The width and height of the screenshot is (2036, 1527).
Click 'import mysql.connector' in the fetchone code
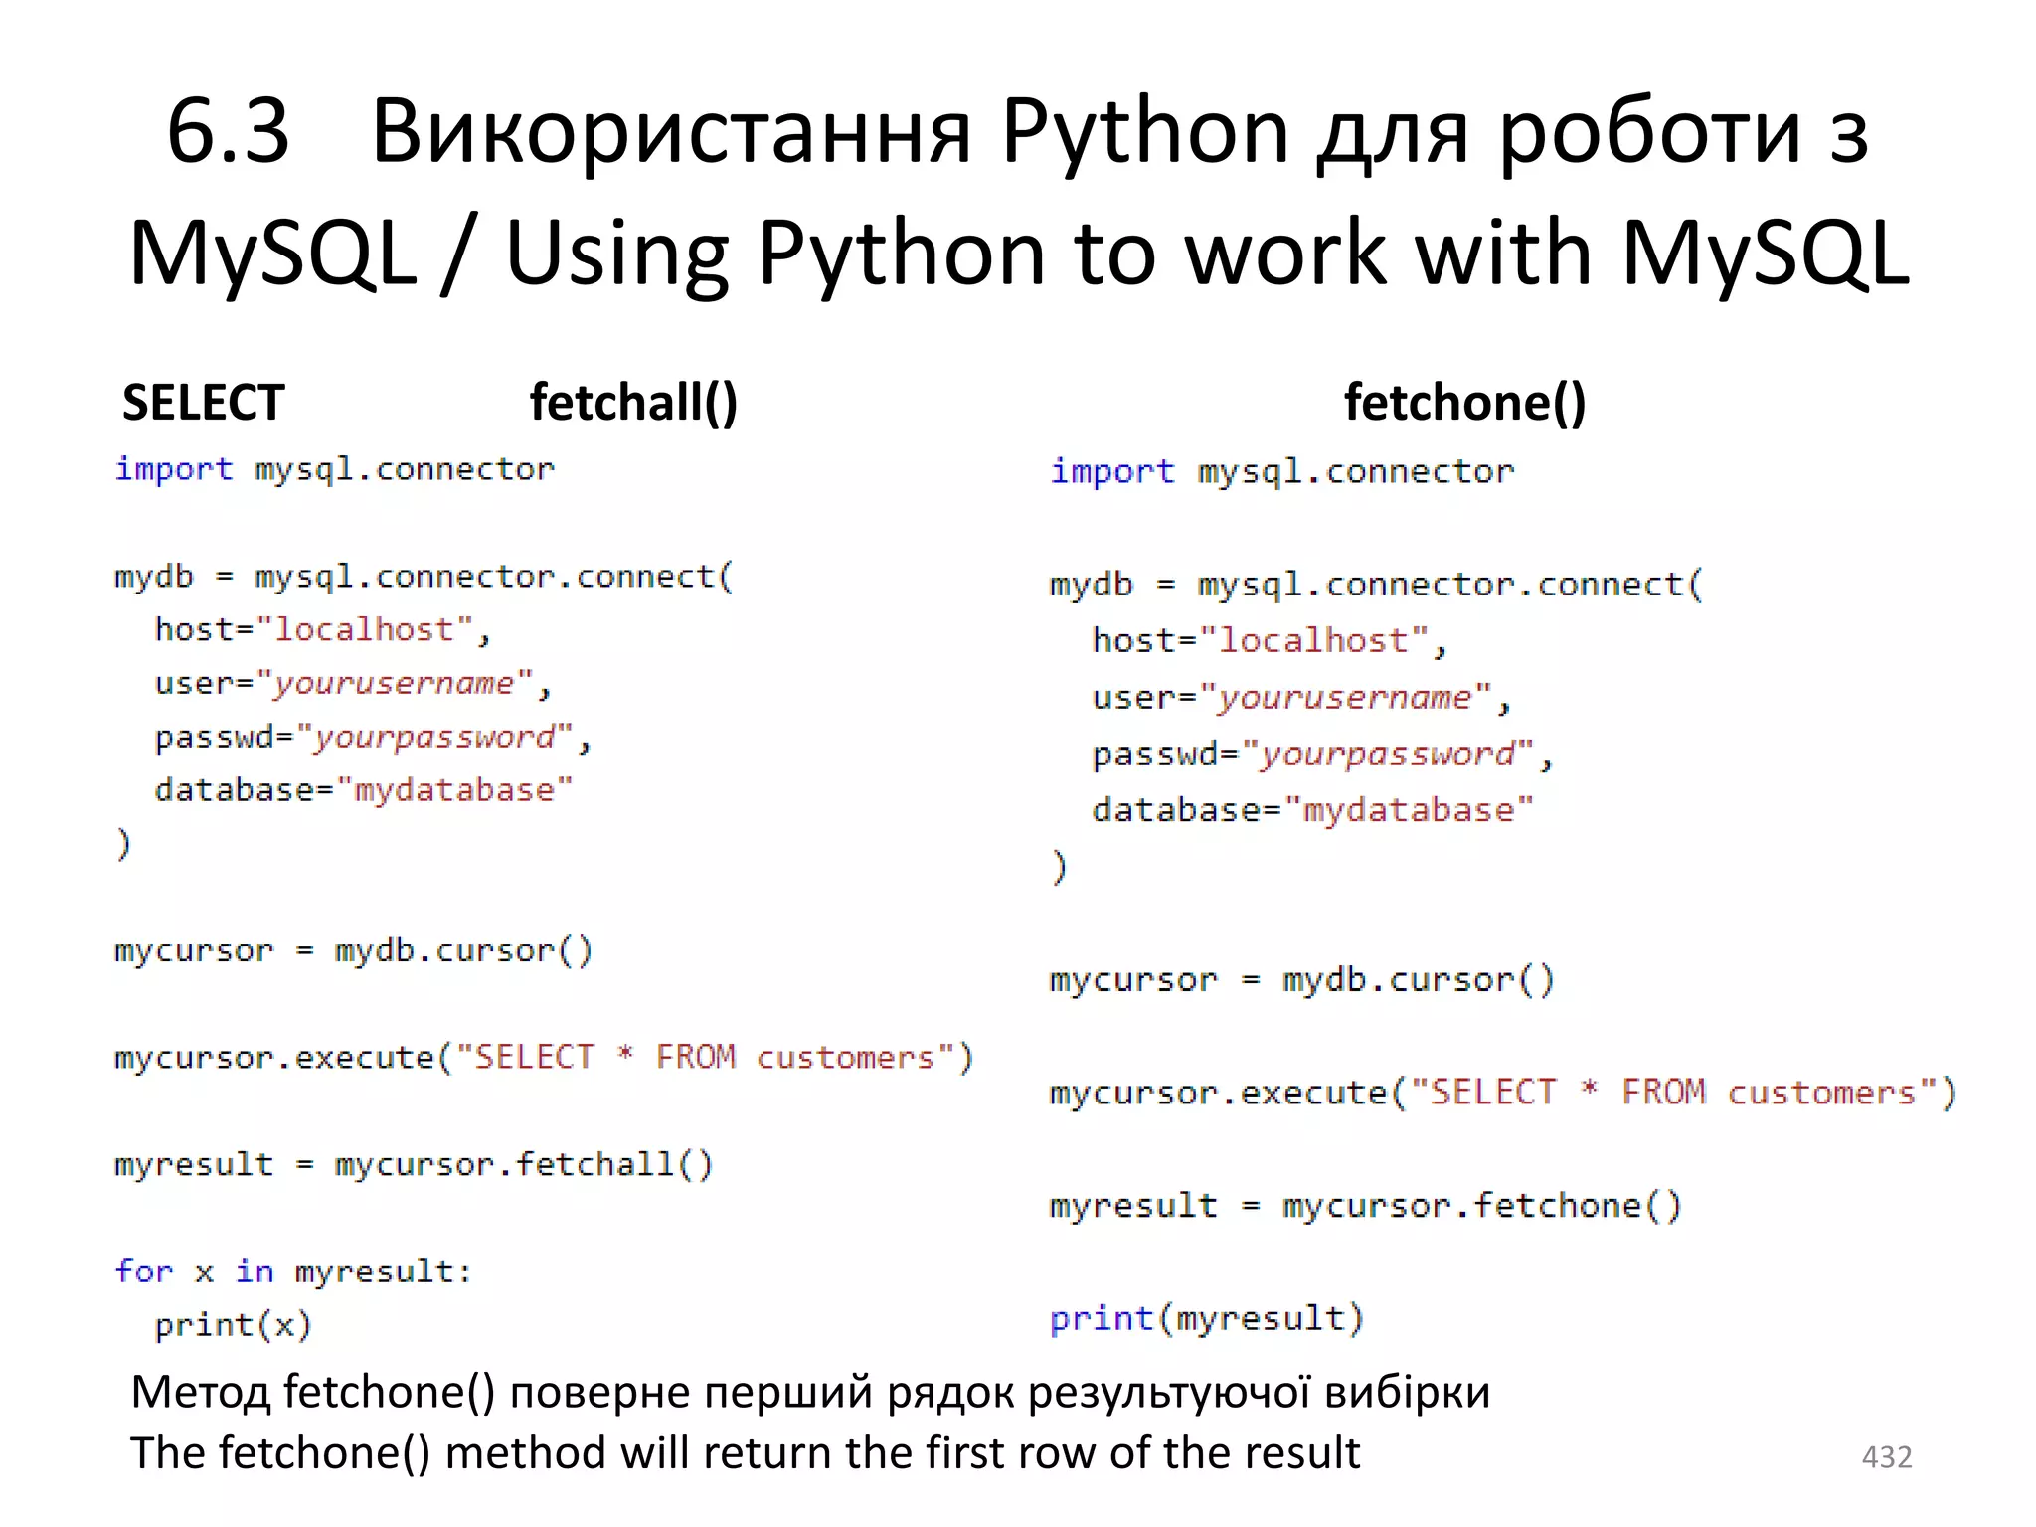pyautogui.click(x=1282, y=471)
